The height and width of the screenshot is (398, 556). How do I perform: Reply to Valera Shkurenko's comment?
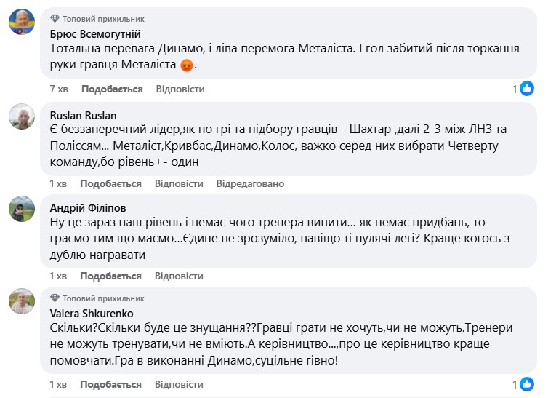(180, 383)
